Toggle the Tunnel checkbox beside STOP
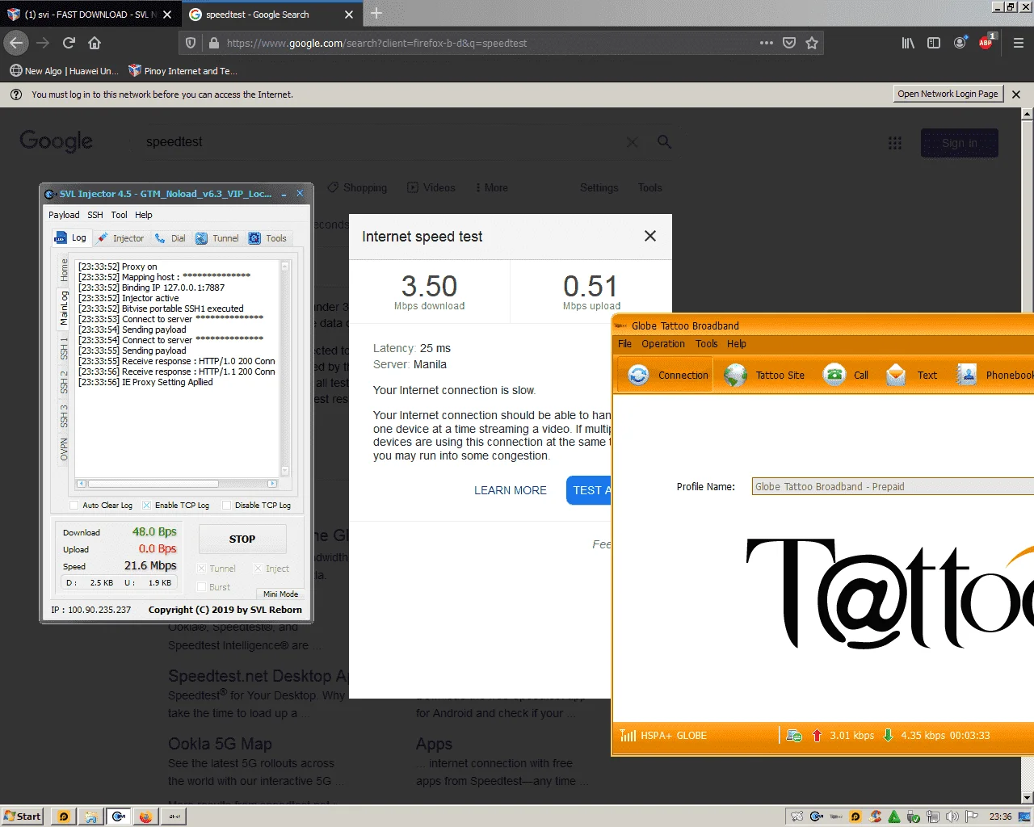Image resolution: width=1034 pixels, height=827 pixels. [x=201, y=569]
